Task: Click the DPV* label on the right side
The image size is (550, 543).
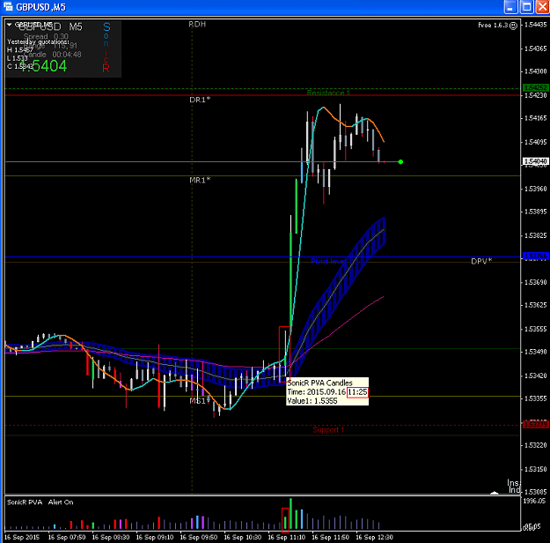Action: 481,261
